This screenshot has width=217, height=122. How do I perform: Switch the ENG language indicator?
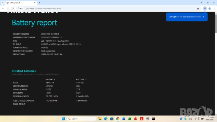[x=191, y=119]
